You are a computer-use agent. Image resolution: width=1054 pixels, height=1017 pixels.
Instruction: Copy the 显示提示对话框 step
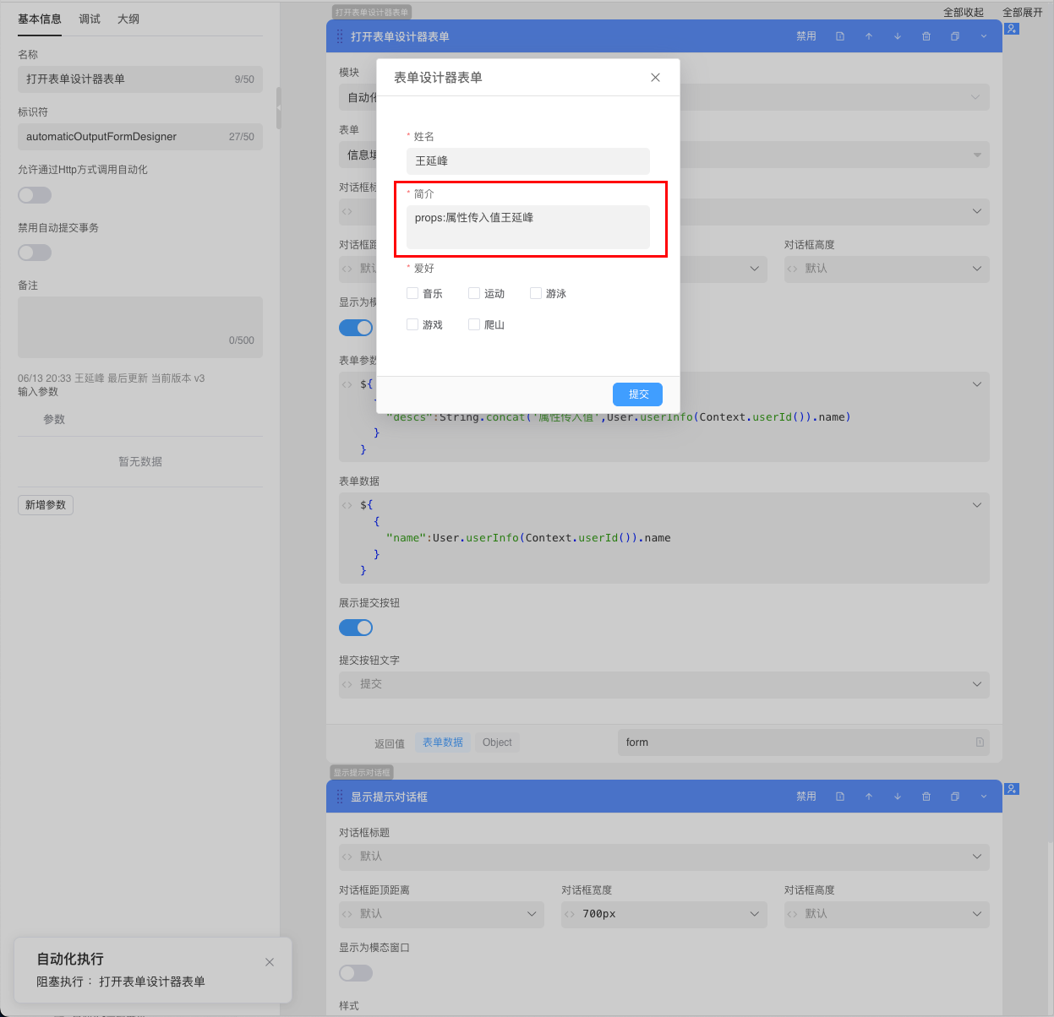point(955,797)
